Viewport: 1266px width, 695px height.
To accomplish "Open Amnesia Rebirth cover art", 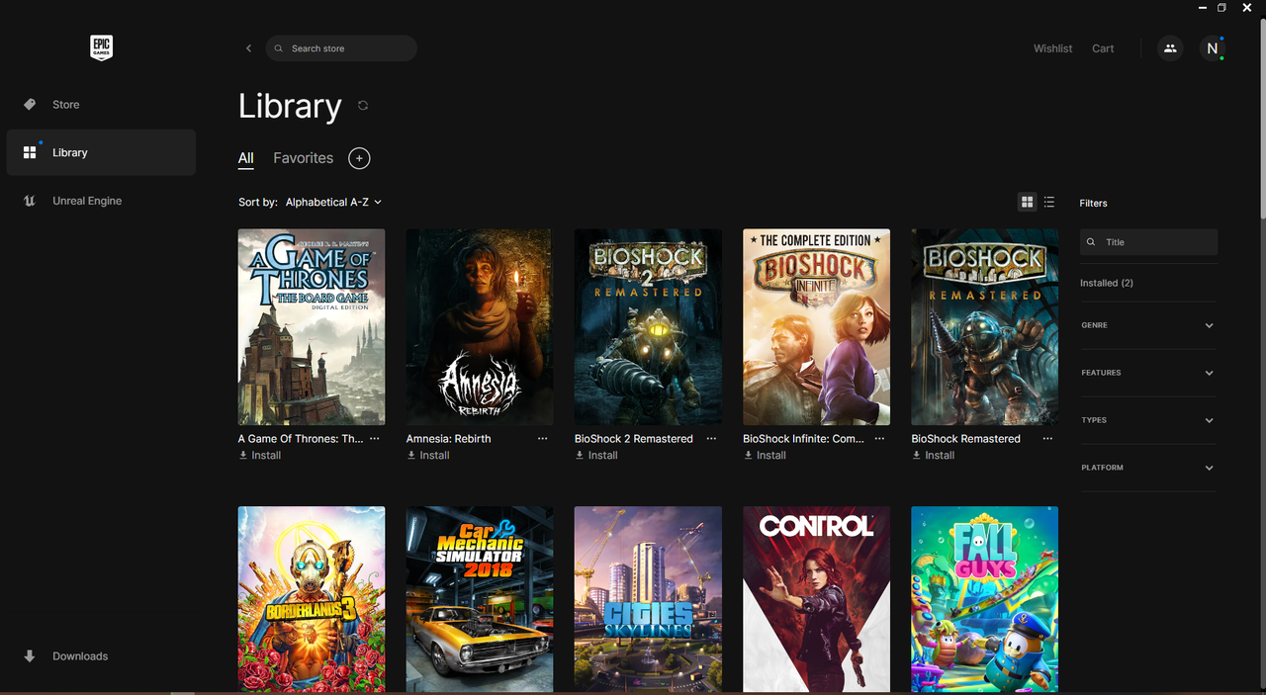I will [x=480, y=327].
